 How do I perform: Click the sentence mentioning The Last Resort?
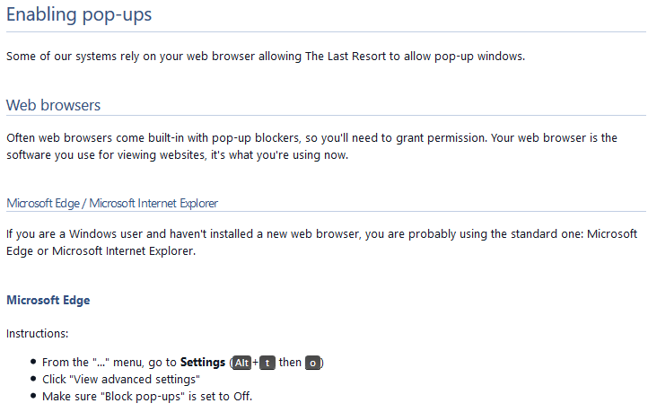(265, 56)
